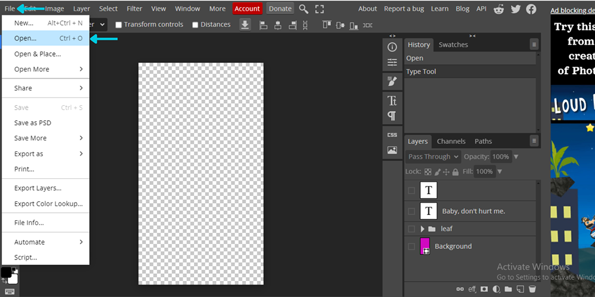This screenshot has height=297, width=595.
Task: Choose Open... from the File menu
Action: [x=25, y=38]
